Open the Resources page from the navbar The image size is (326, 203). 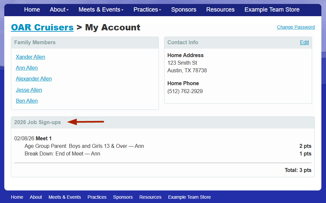click(220, 10)
